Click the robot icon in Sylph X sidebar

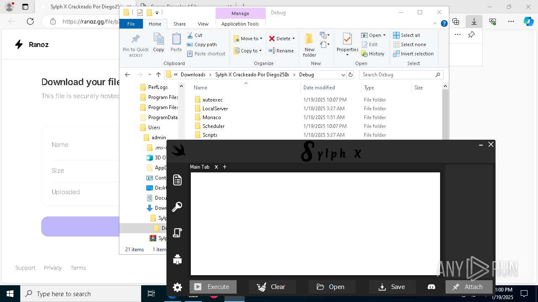(177, 259)
